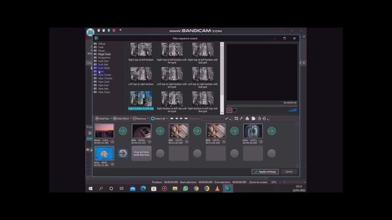Select the Push Side transition category
The height and width of the screenshot is (220, 392).
(x=101, y=65)
